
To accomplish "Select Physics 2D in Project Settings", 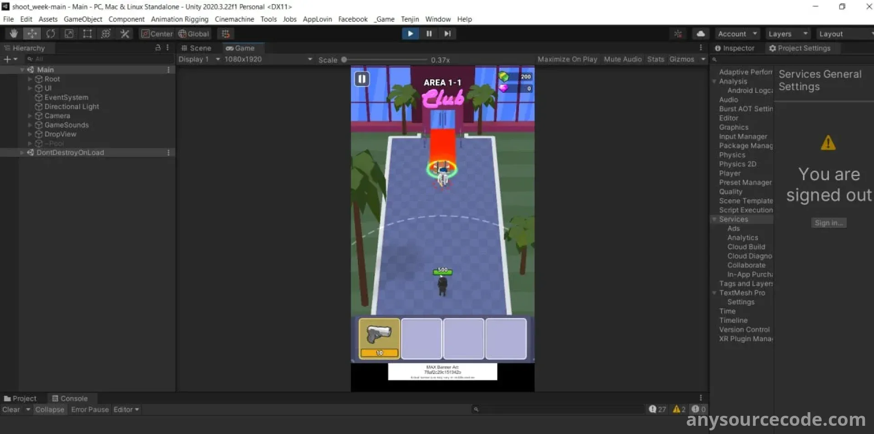I will [737, 164].
